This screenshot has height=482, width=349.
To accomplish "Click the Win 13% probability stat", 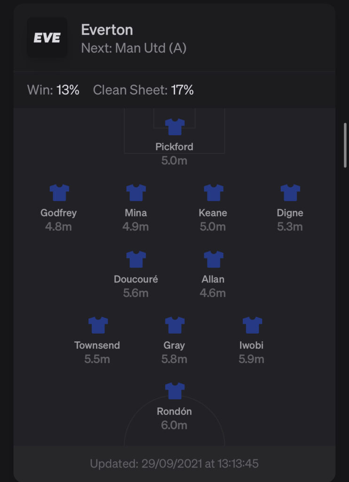I will click(x=53, y=90).
